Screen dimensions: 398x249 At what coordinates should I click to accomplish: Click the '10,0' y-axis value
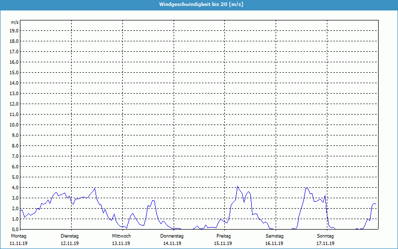(14, 124)
